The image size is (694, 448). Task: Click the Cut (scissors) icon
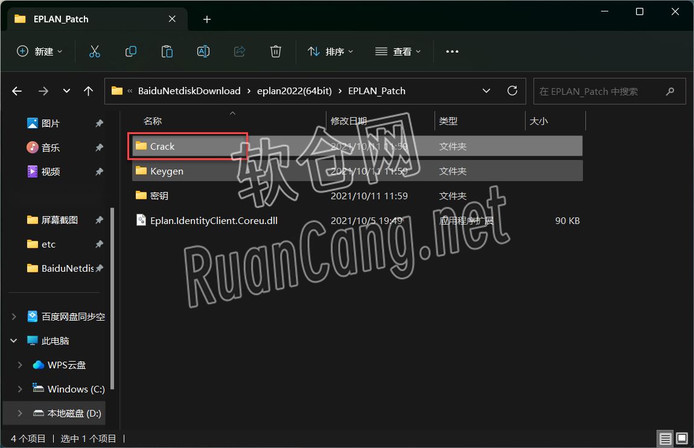pos(94,51)
